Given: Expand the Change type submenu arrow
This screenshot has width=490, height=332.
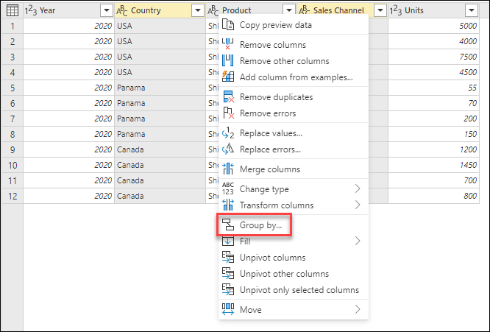Looking at the screenshot, I should pos(358,189).
